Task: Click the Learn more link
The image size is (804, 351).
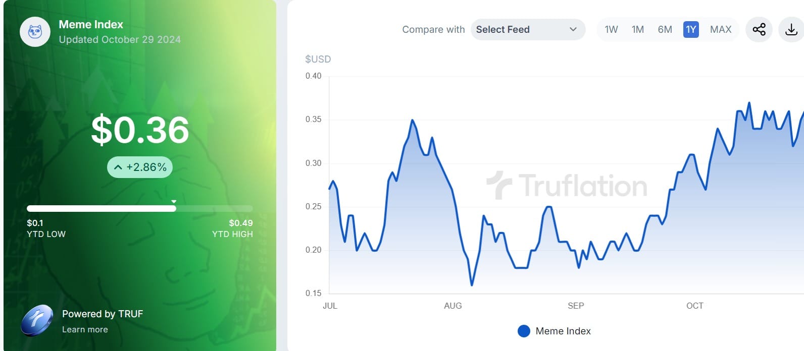Action: pos(84,329)
